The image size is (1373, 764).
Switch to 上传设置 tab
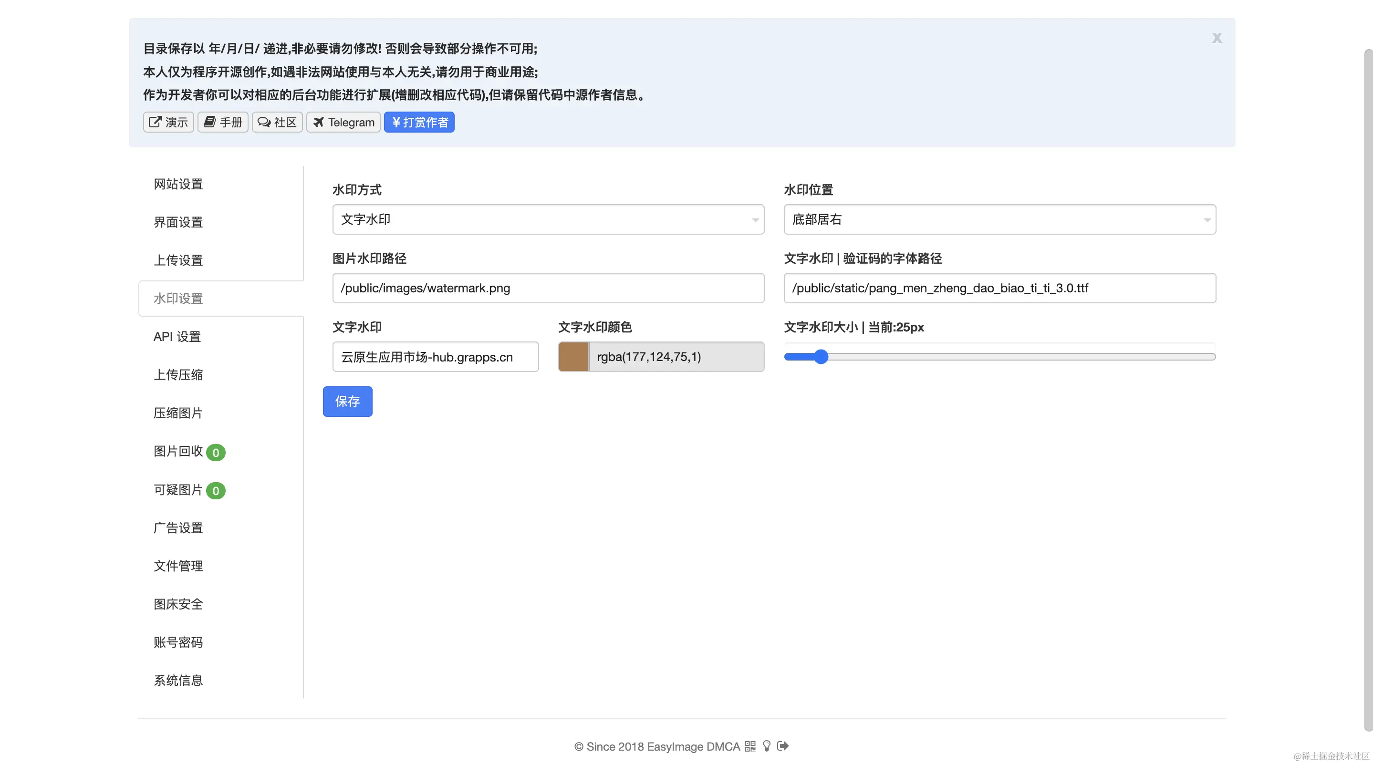pyautogui.click(x=178, y=260)
